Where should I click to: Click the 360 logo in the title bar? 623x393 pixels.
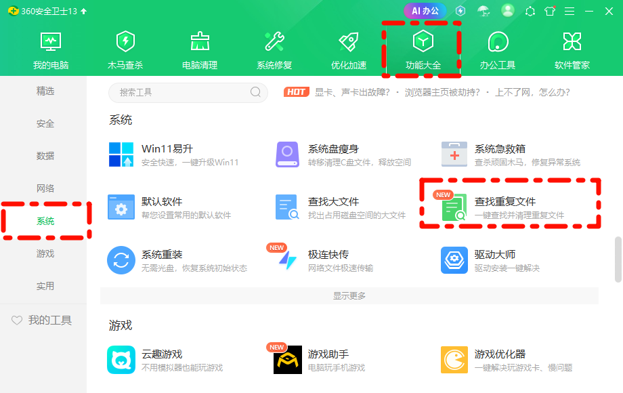(14, 11)
